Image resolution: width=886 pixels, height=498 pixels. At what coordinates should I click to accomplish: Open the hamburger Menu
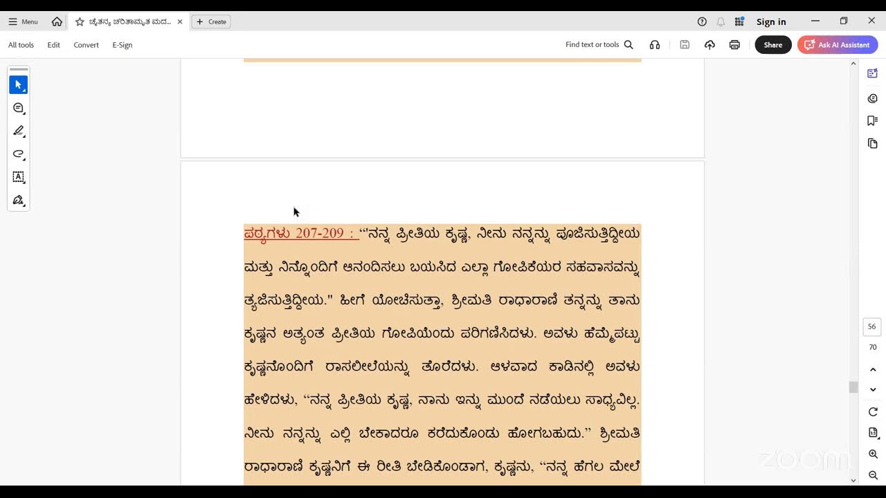point(23,21)
